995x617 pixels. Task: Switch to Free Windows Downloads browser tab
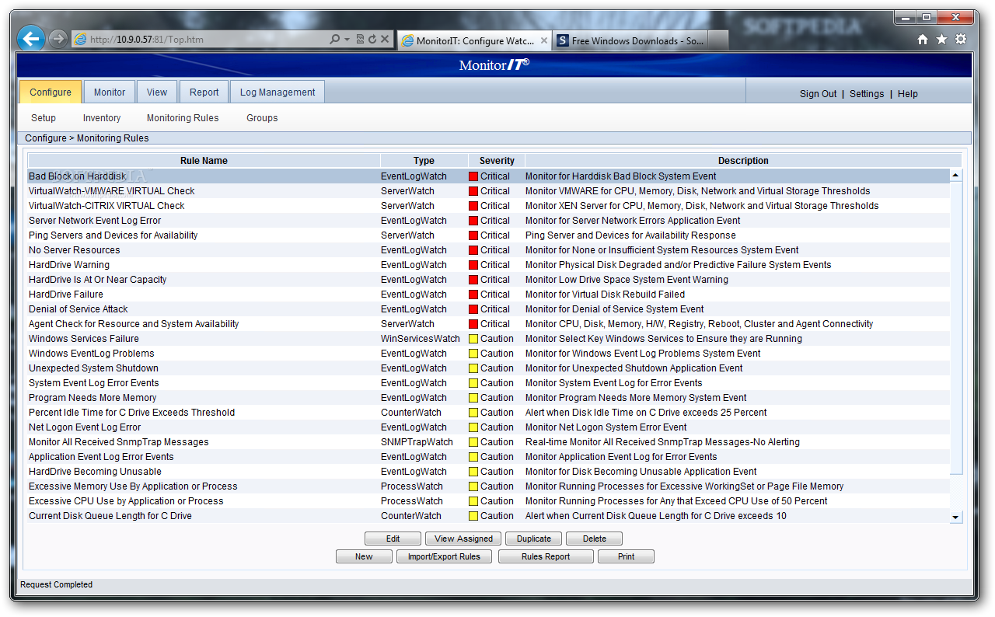click(630, 41)
